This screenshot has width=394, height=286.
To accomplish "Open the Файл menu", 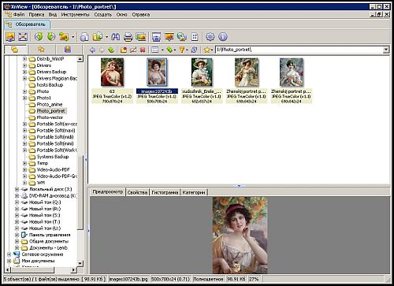I will pyautogui.click(x=19, y=14).
